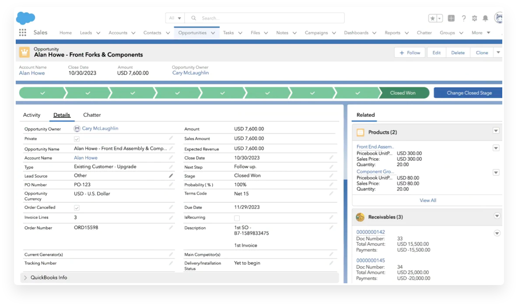Viewport: 518px width, 306px height.
Task: Switch to the Activity tab
Action: click(x=31, y=115)
